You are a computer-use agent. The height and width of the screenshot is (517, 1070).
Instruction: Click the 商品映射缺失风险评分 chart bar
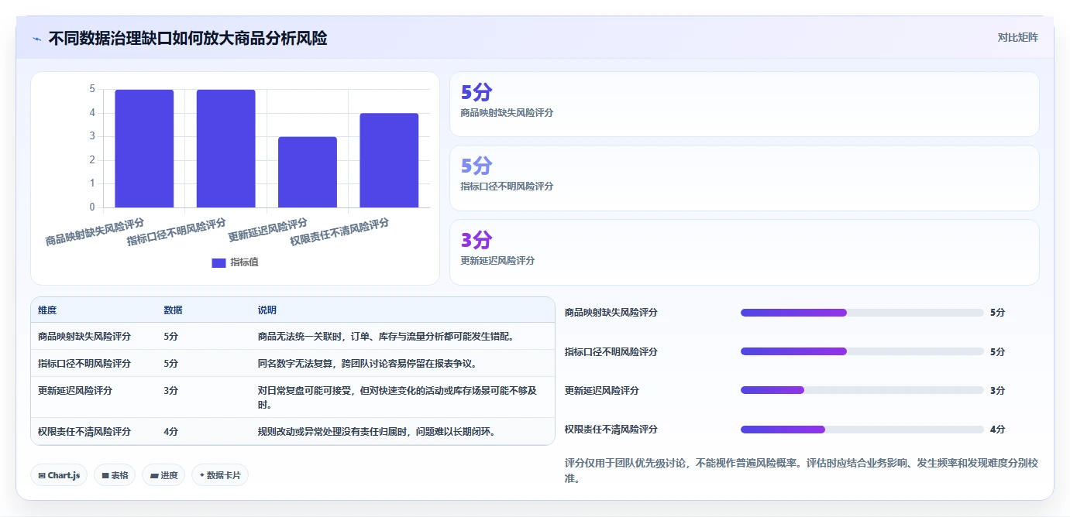click(144, 149)
